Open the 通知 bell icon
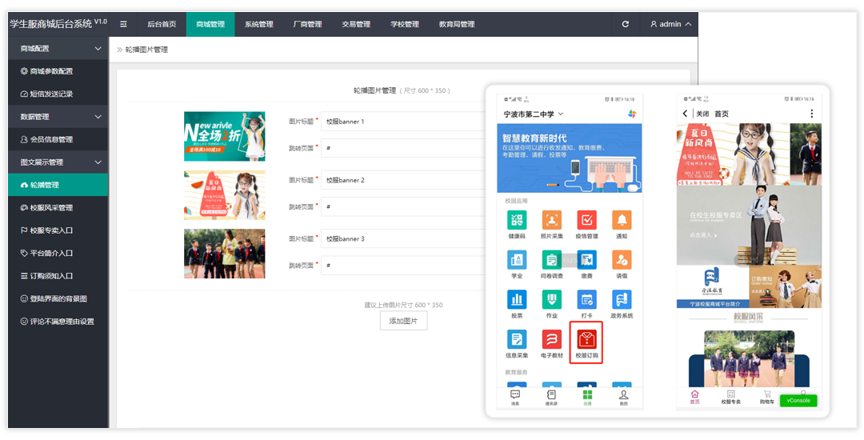Viewport: 864px width, 440px height. (x=622, y=220)
